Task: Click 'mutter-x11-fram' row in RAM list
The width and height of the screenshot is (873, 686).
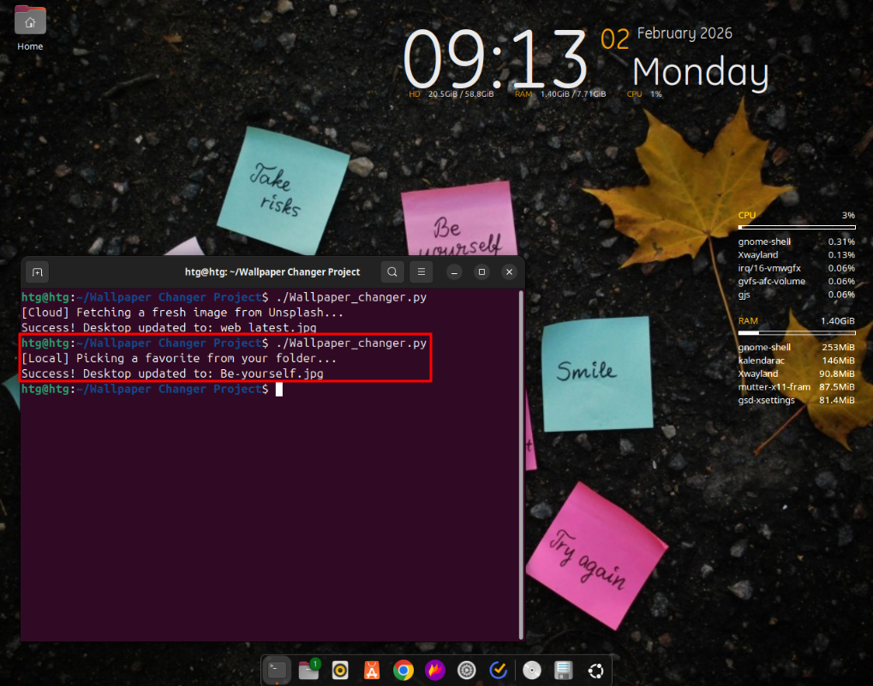Action: coord(796,386)
